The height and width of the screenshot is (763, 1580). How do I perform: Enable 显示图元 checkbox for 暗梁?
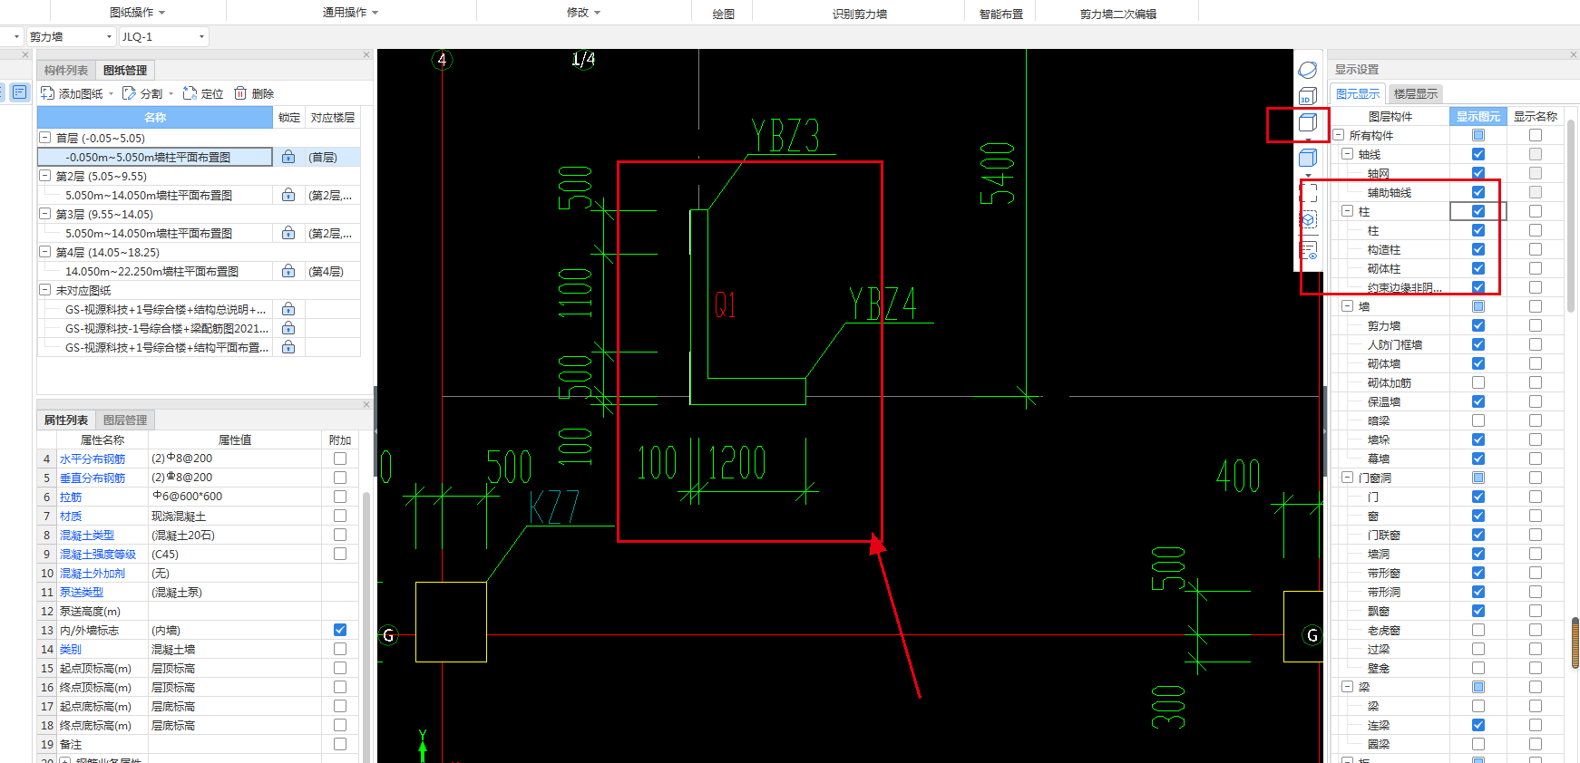[x=1478, y=420]
